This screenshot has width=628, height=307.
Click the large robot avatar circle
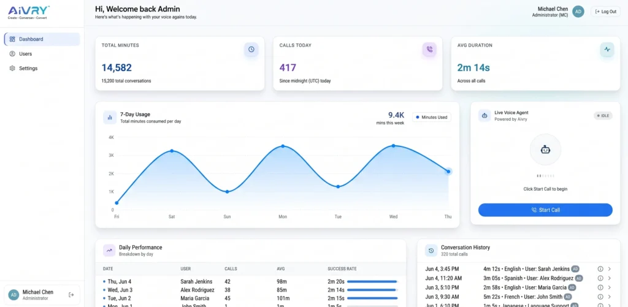(x=545, y=150)
